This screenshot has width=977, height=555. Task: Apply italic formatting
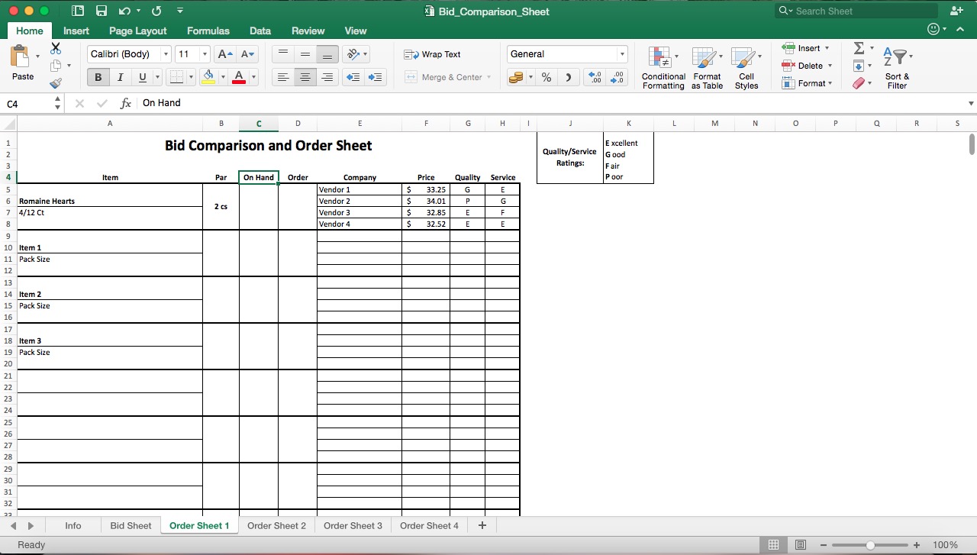click(120, 77)
